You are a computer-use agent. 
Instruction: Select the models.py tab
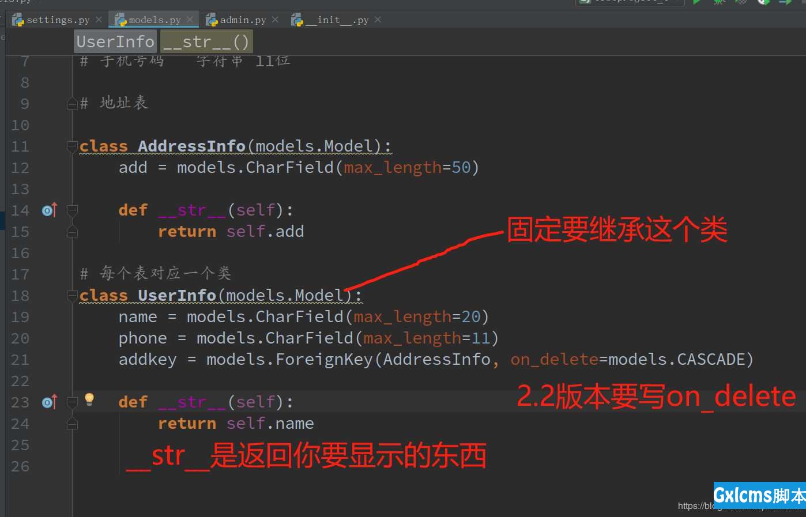[155, 20]
